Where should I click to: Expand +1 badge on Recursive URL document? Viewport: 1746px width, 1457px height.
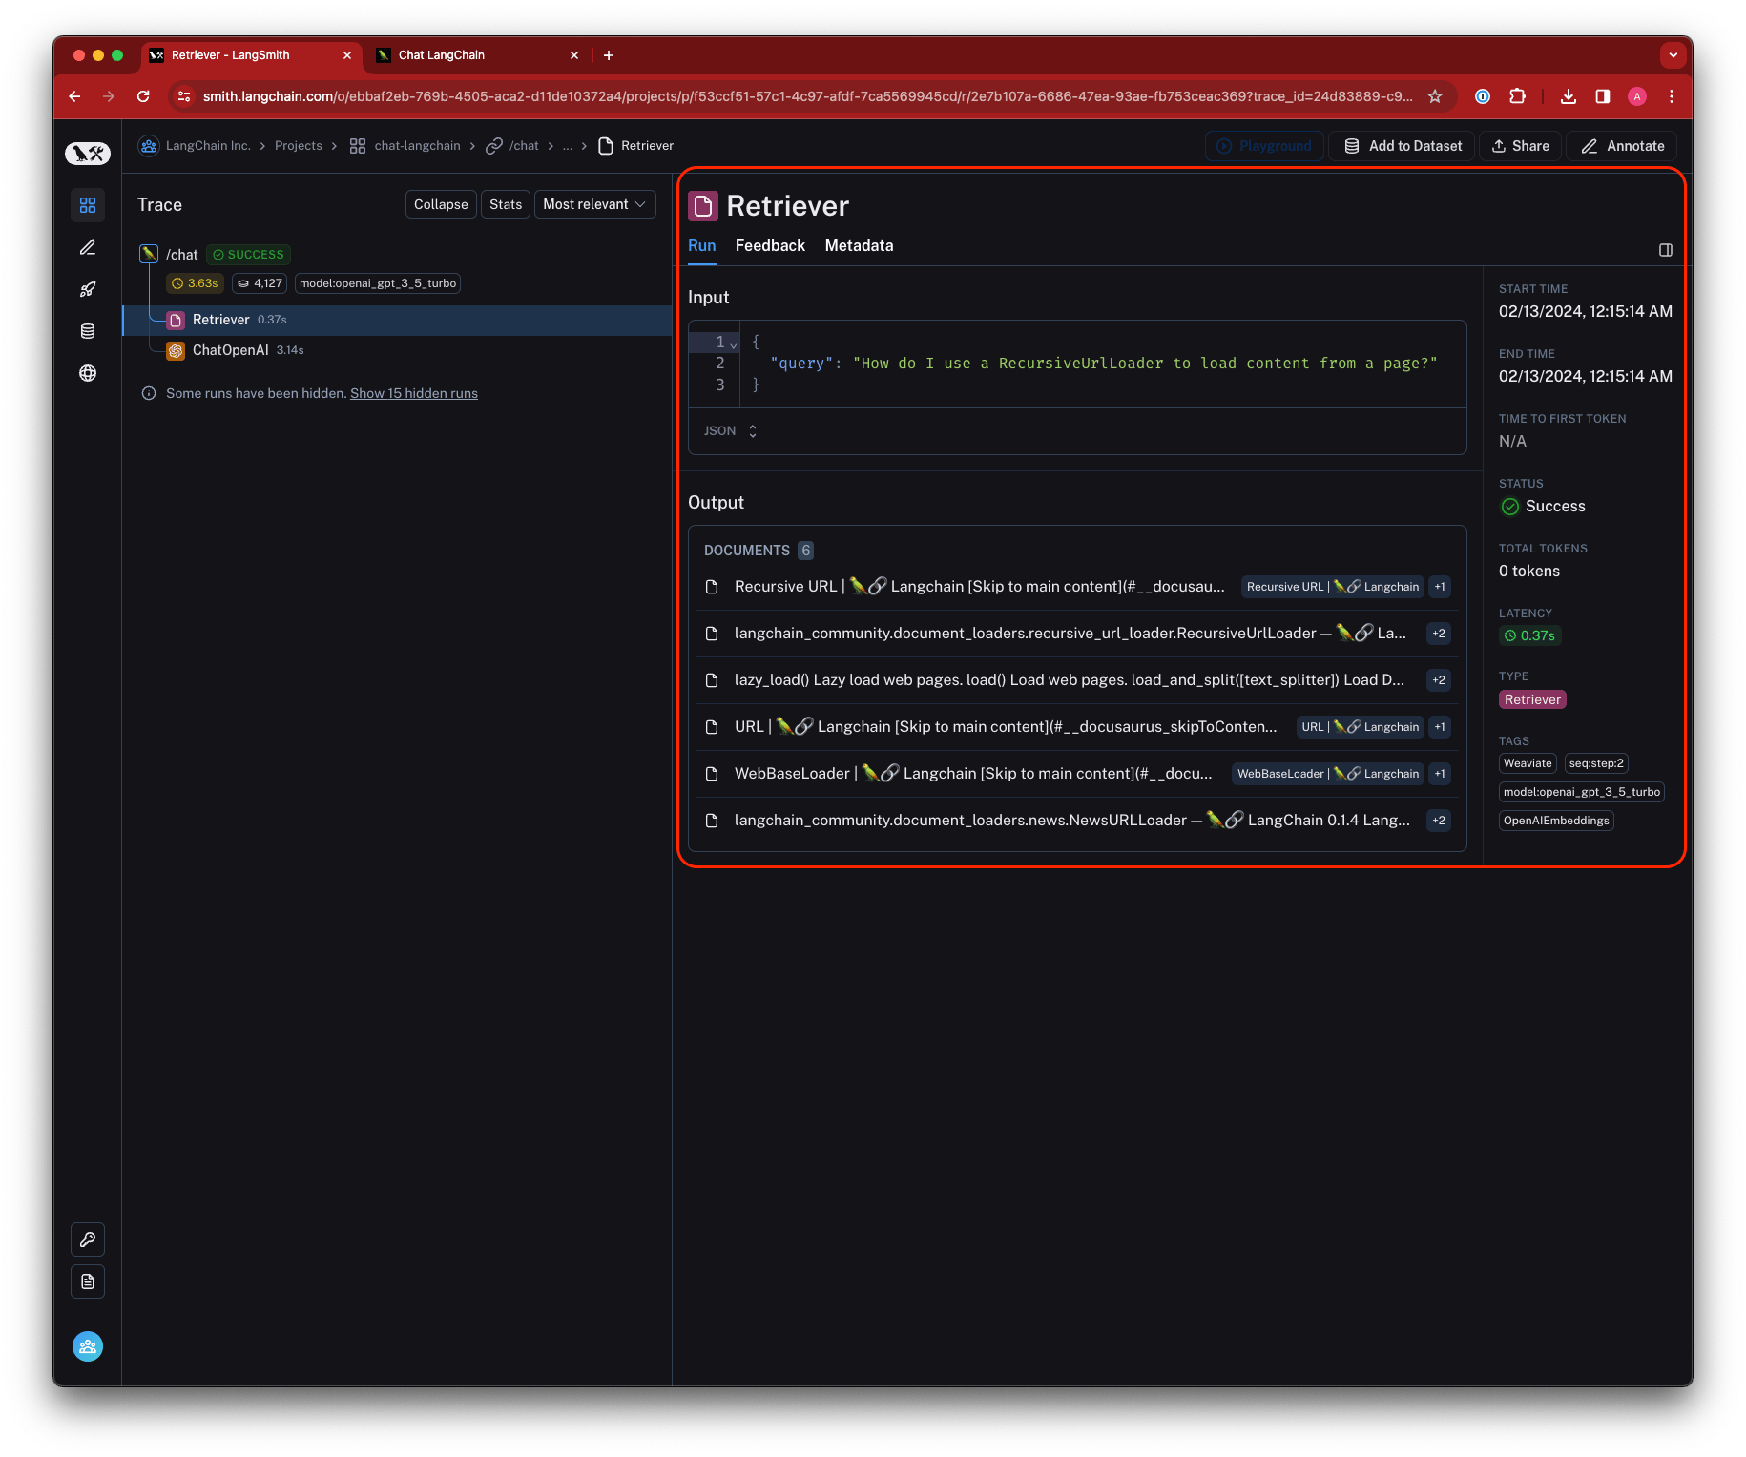(x=1440, y=587)
